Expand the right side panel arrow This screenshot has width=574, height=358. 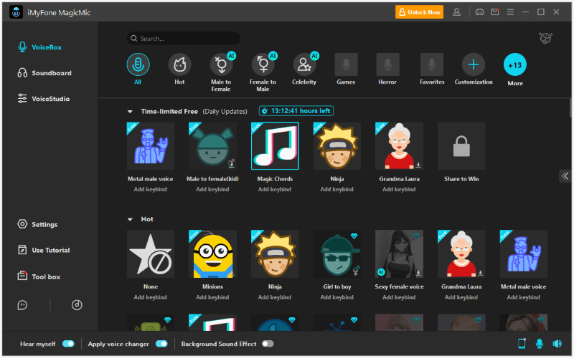[565, 176]
